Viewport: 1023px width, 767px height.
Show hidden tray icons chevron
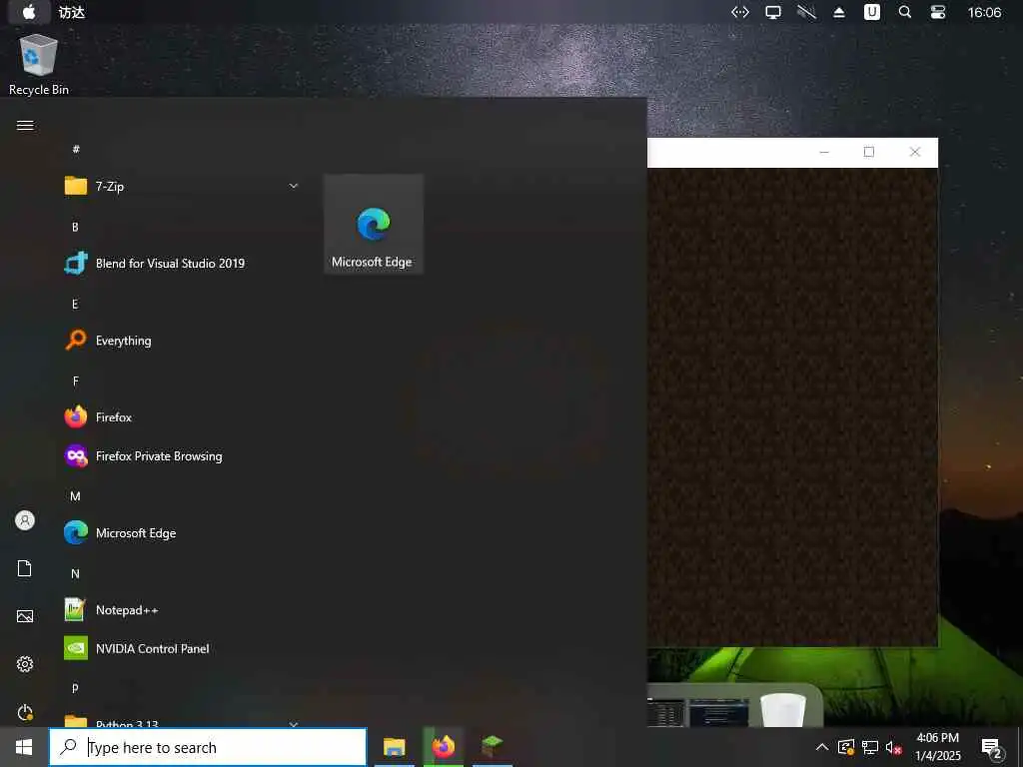tap(822, 747)
